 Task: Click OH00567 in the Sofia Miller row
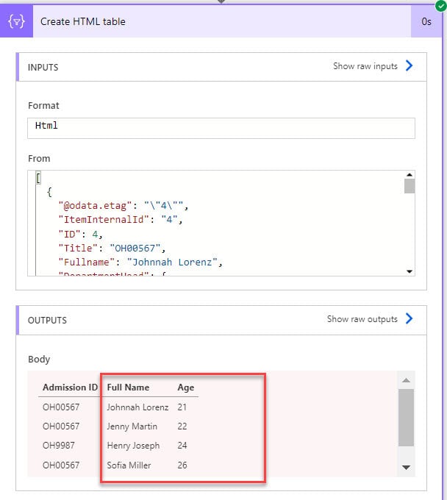pyautogui.click(x=61, y=465)
